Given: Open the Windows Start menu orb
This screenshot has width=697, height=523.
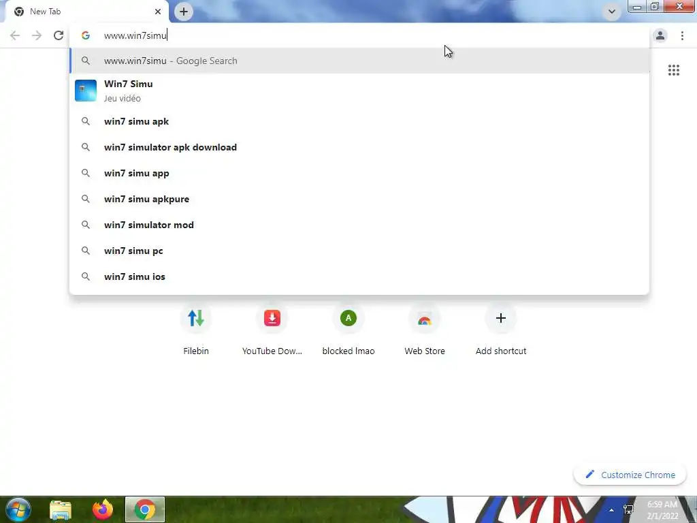Looking at the screenshot, I should click(x=18, y=509).
